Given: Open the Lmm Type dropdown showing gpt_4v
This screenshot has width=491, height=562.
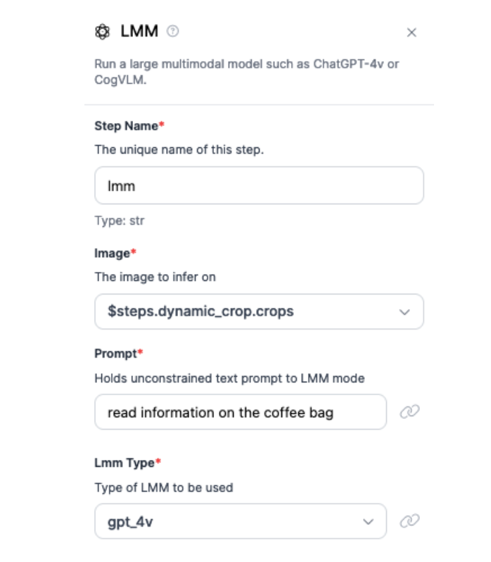Looking at the screenshot, I should click(x=232, y=521).
